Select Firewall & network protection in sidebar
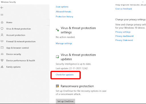The image size is (146, 104). (x=21, y=41)
